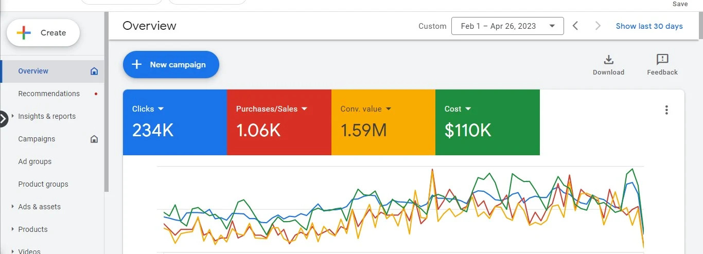Click the Download icon

coord(608,59)
